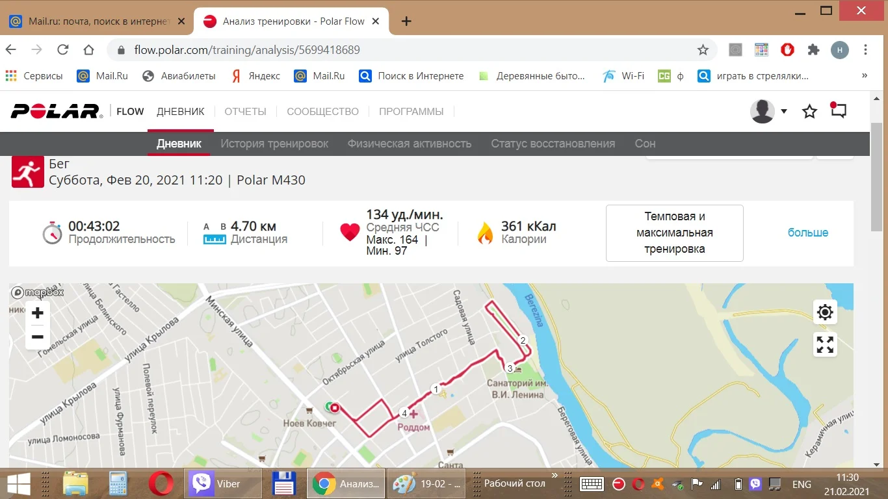888x499 pixels.
Task: Open the colorful grid extension icon
Action: click(761, 50)
